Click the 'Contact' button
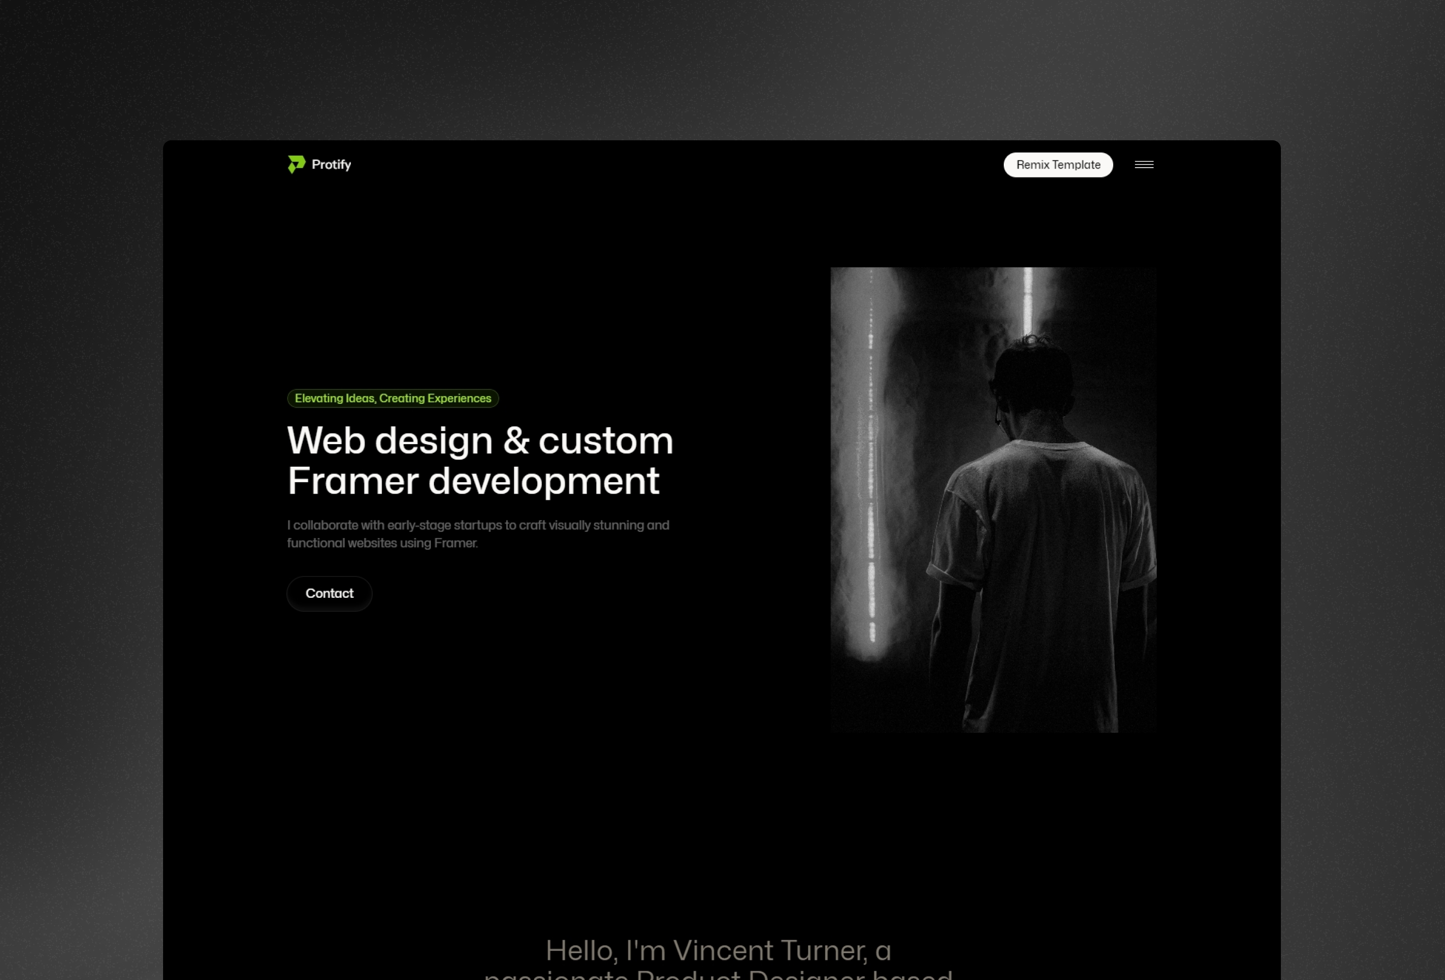Viewport: 1445px width, 980px height. coord(328,593)
